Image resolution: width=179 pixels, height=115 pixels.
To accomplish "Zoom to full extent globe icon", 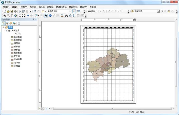I will pyautogui.click(x=16, y=16).
